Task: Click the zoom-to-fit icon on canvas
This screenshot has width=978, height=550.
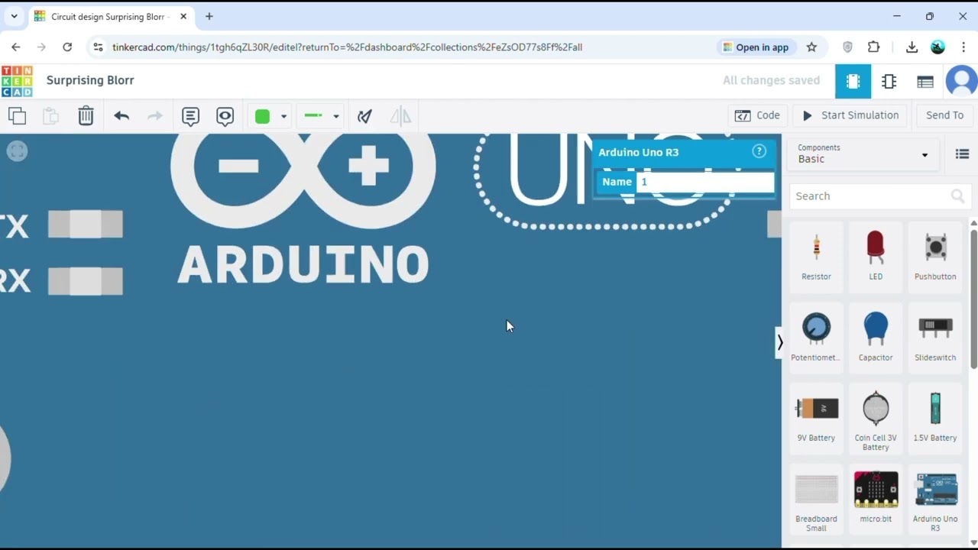Action: point(17,151)
